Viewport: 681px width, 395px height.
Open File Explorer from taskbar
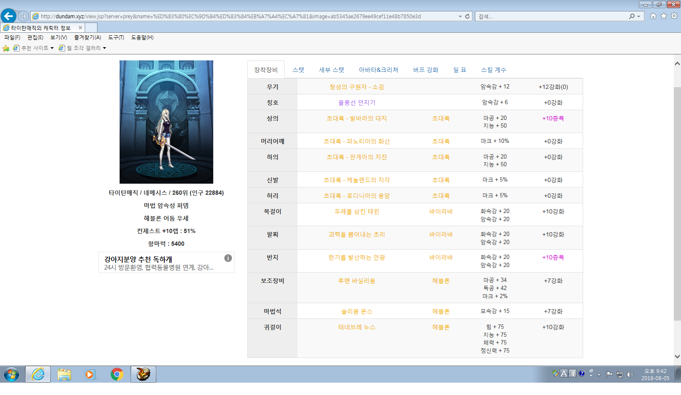pos(64,374)
